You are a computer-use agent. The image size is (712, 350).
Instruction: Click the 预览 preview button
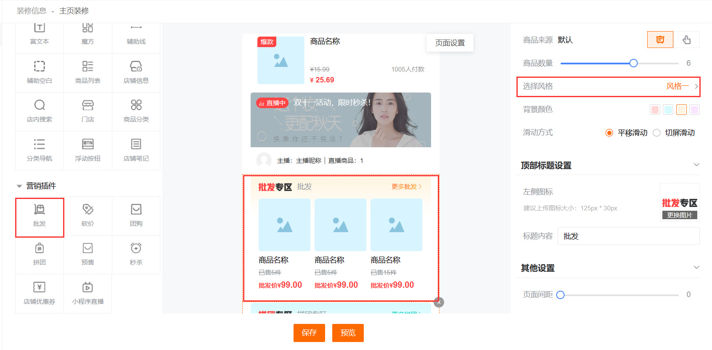pos(348,333)
